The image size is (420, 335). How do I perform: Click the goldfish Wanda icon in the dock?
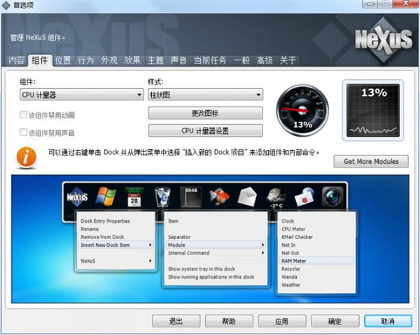[x=219, y=197]
